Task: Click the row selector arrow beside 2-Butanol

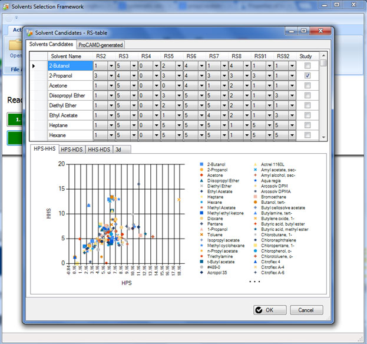Action: point(33,65)
